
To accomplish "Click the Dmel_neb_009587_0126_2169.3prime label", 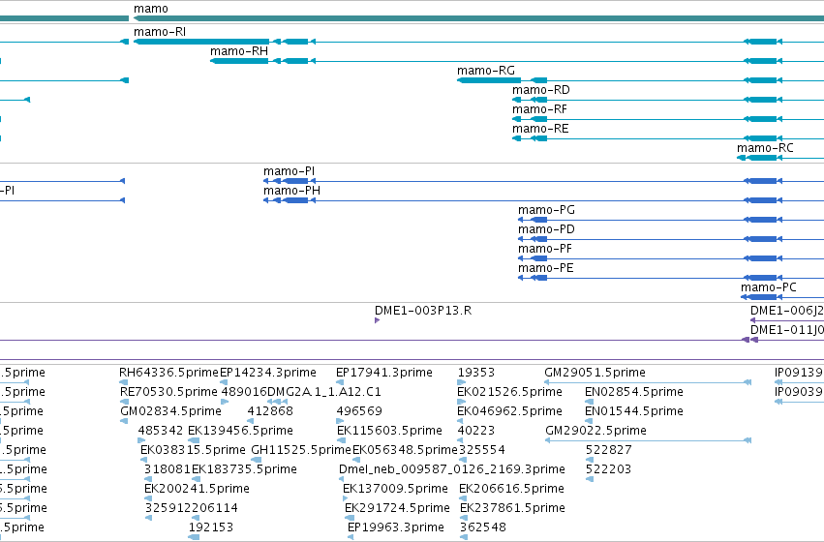I will 452,470.
